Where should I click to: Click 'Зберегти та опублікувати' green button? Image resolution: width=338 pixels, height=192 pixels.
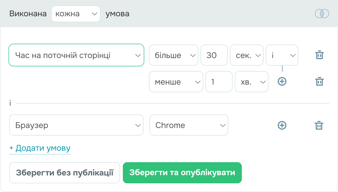pos(182,173)
